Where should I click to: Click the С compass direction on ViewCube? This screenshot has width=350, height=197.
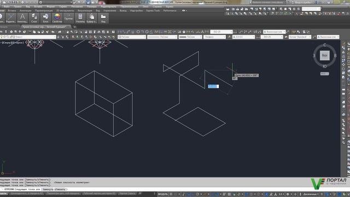click(324, 45)
